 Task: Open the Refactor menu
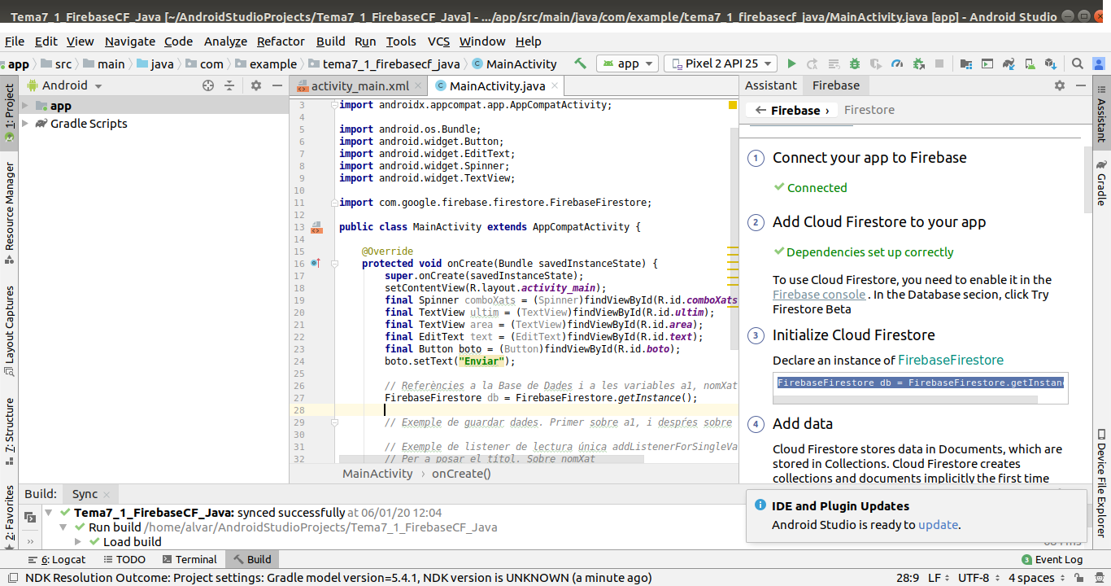281,42
